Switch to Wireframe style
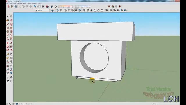 (x=65, y=10)
